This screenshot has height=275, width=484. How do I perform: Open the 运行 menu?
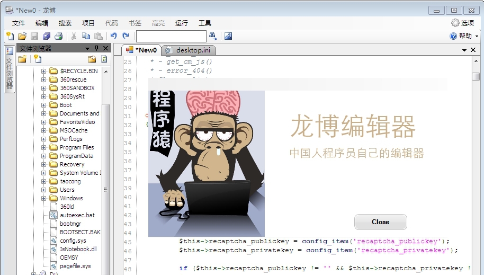tap(181, 23)
